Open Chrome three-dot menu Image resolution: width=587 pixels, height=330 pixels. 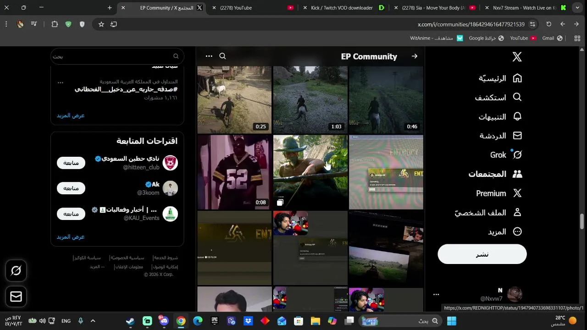pos(6,24)
